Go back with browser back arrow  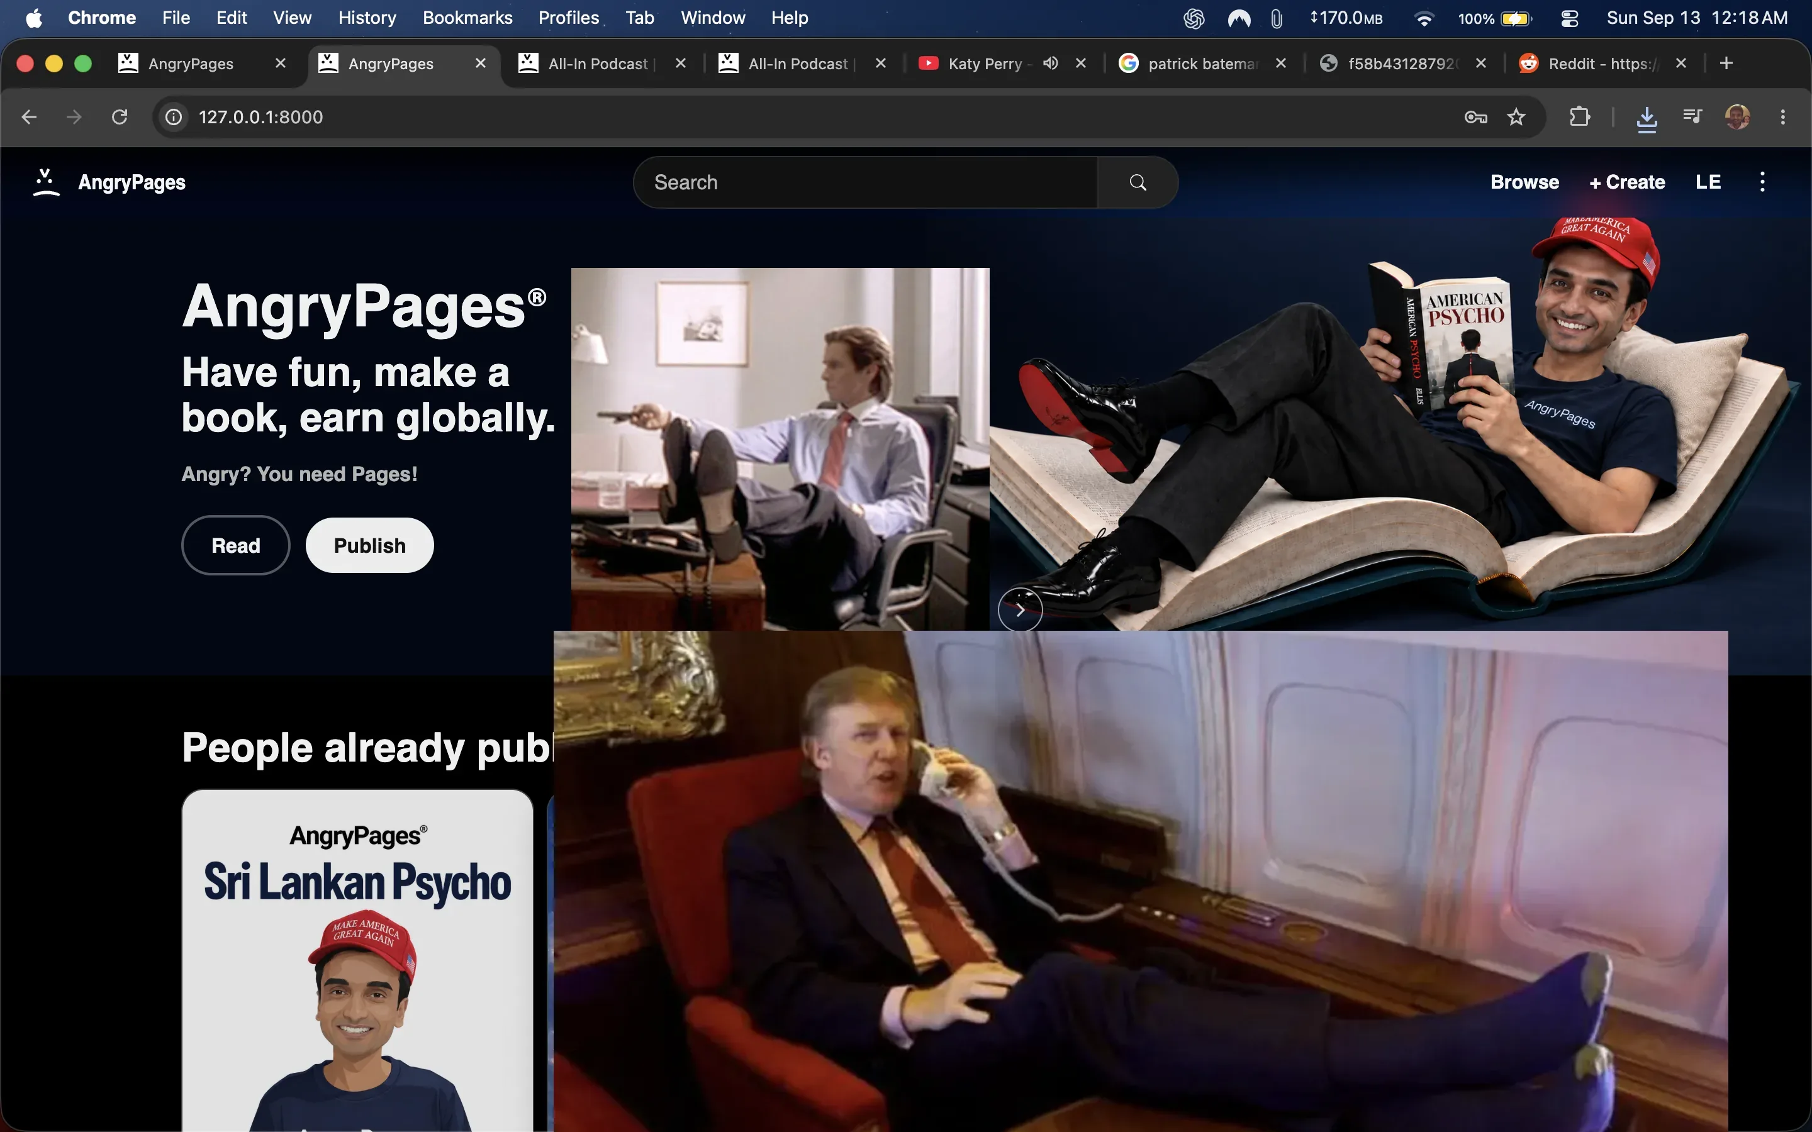tap(29, 117)
